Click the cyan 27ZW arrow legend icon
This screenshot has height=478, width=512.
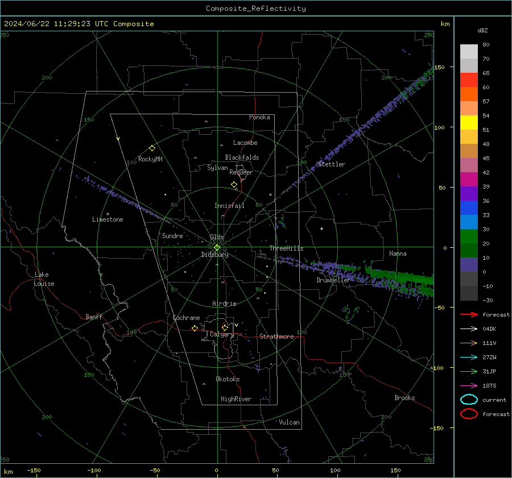click(x=469, y=358)
